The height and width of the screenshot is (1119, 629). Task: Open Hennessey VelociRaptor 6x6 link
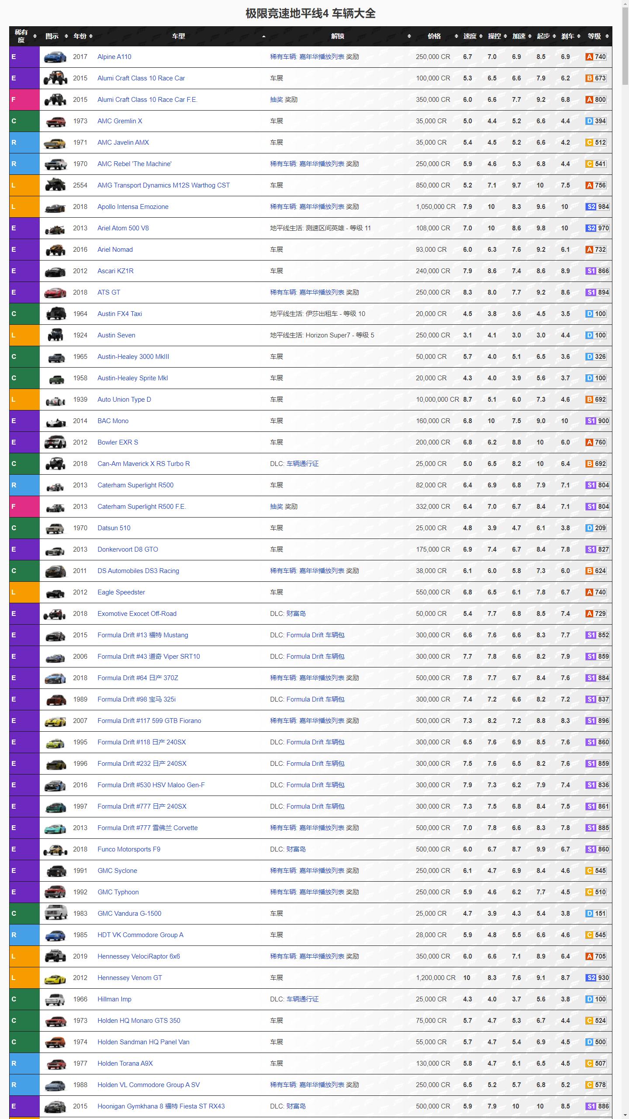click(139, 956)
